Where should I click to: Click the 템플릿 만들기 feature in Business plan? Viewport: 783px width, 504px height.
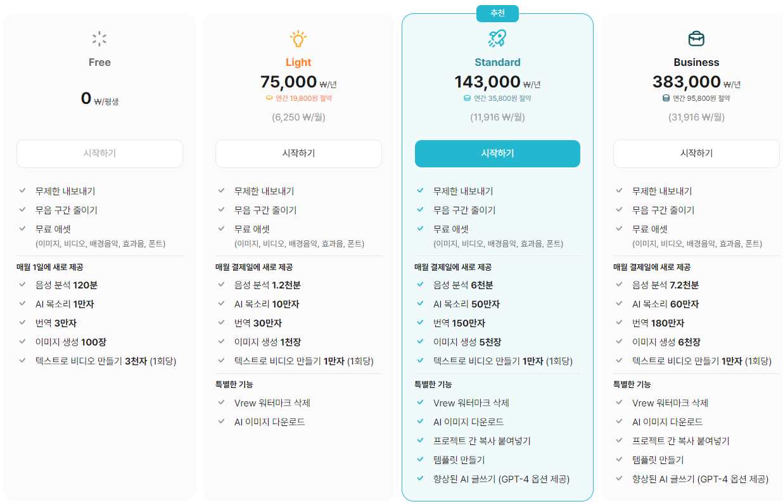[x=658, y=459]
